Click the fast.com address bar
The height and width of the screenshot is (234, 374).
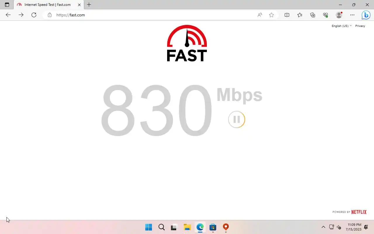point(152,15)
